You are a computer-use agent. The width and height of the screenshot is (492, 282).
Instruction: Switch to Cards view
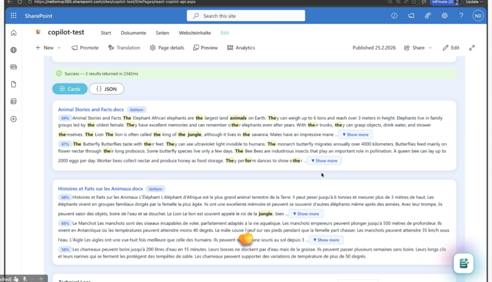70,89
